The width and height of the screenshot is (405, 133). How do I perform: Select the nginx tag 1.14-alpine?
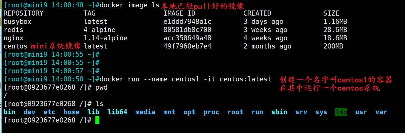[105, 38]
